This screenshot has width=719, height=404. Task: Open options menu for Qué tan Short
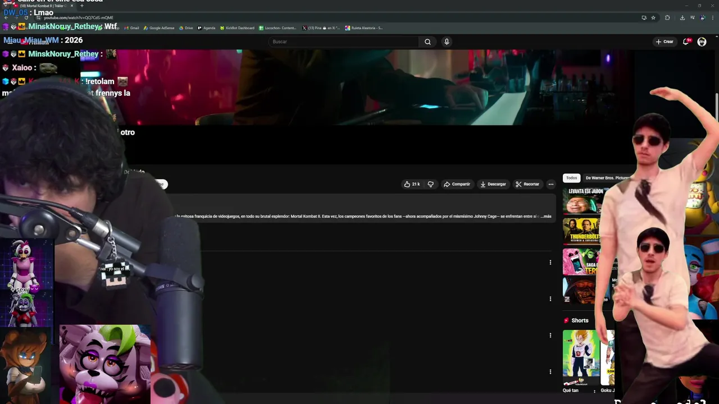click(594, 392)
